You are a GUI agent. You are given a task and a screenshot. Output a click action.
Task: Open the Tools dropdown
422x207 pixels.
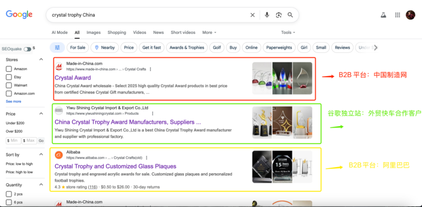coord(288,32)
